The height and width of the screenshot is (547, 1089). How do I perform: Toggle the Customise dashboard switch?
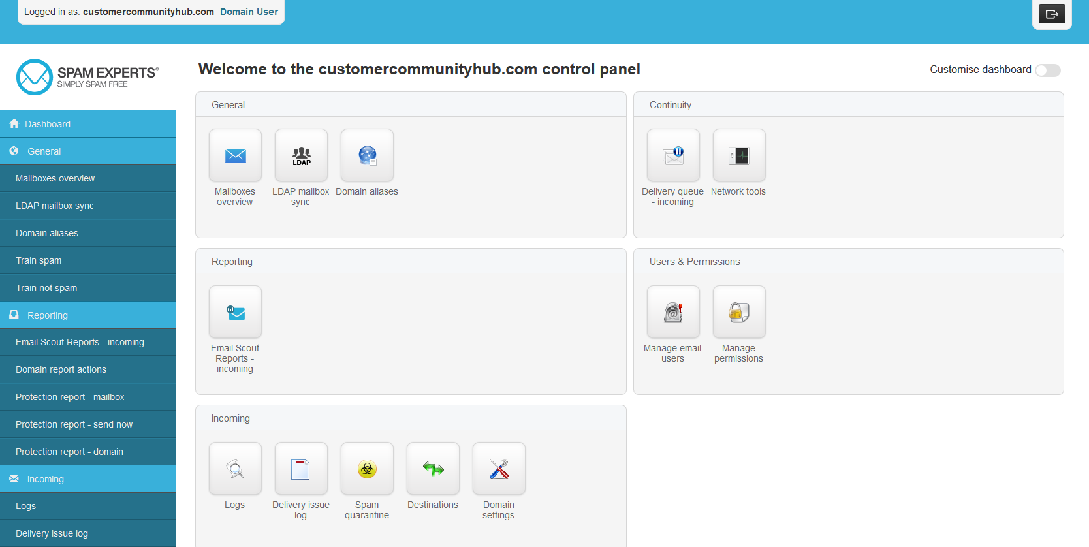click(1047, 70)
